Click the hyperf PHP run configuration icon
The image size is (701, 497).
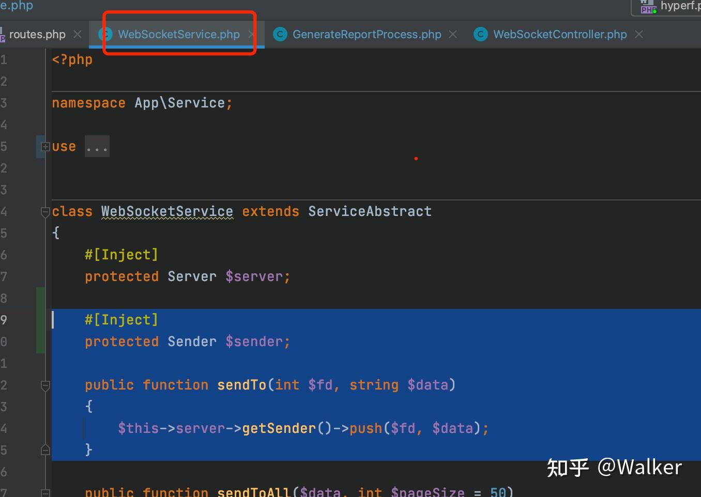pos(647,7)
